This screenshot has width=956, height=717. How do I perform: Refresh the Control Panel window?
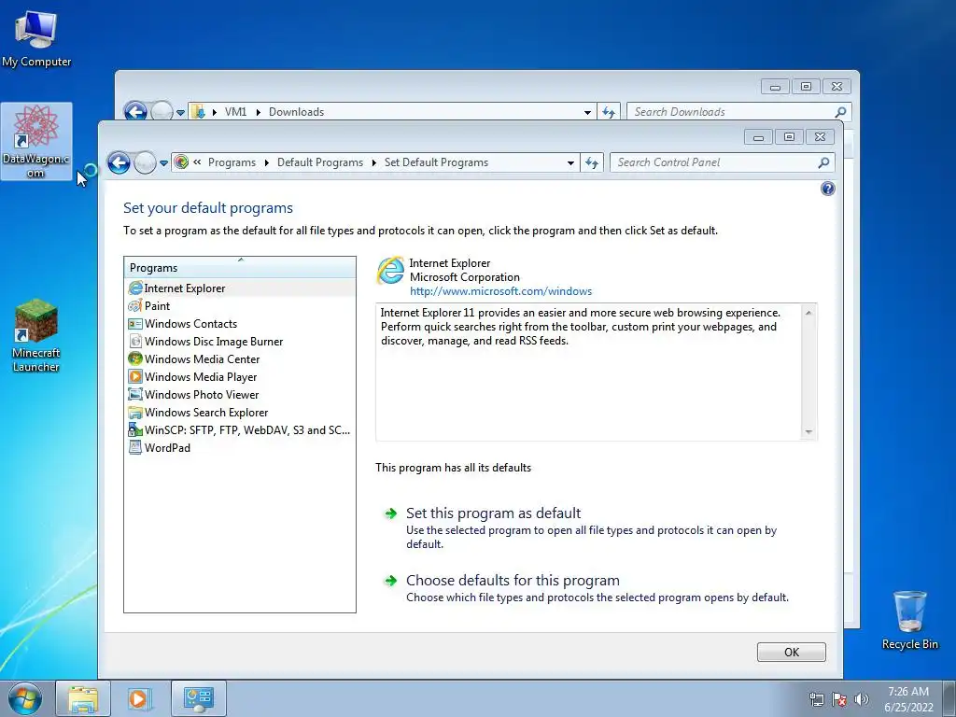591,162
